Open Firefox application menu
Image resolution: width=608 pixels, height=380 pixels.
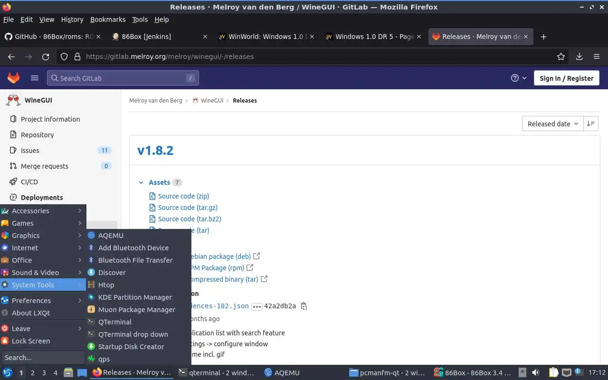(597, 57)
